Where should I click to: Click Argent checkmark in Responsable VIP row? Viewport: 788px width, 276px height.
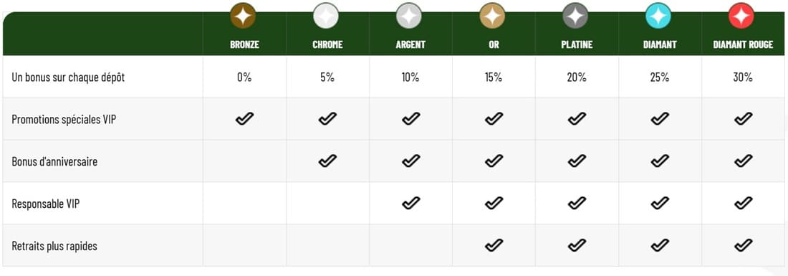pos(410,204)
